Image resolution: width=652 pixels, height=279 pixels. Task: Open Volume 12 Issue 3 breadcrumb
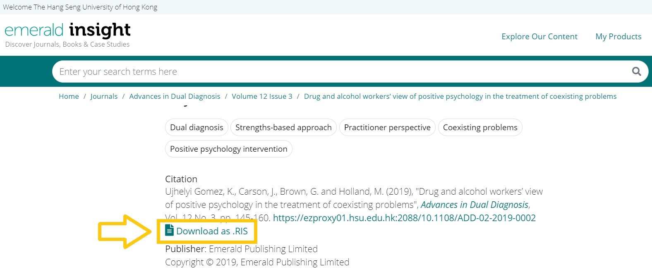[x=262, y=96]
